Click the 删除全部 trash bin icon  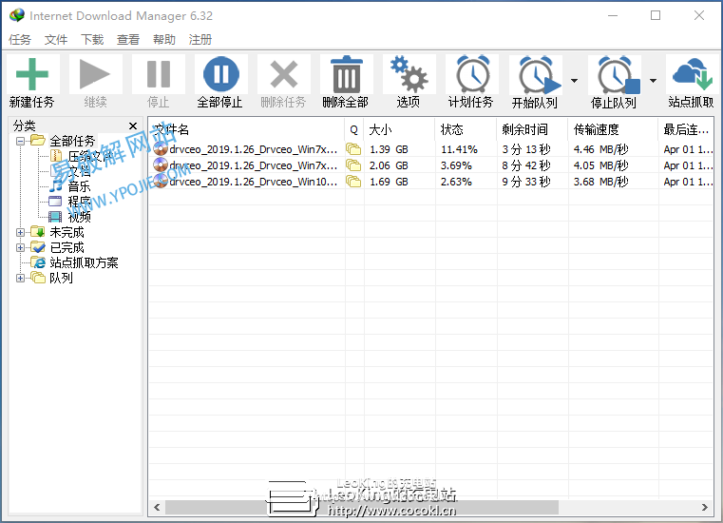click(x=346, y=74)
